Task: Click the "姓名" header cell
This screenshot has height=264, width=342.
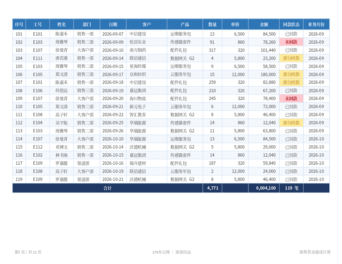Action: click(62, 24)
